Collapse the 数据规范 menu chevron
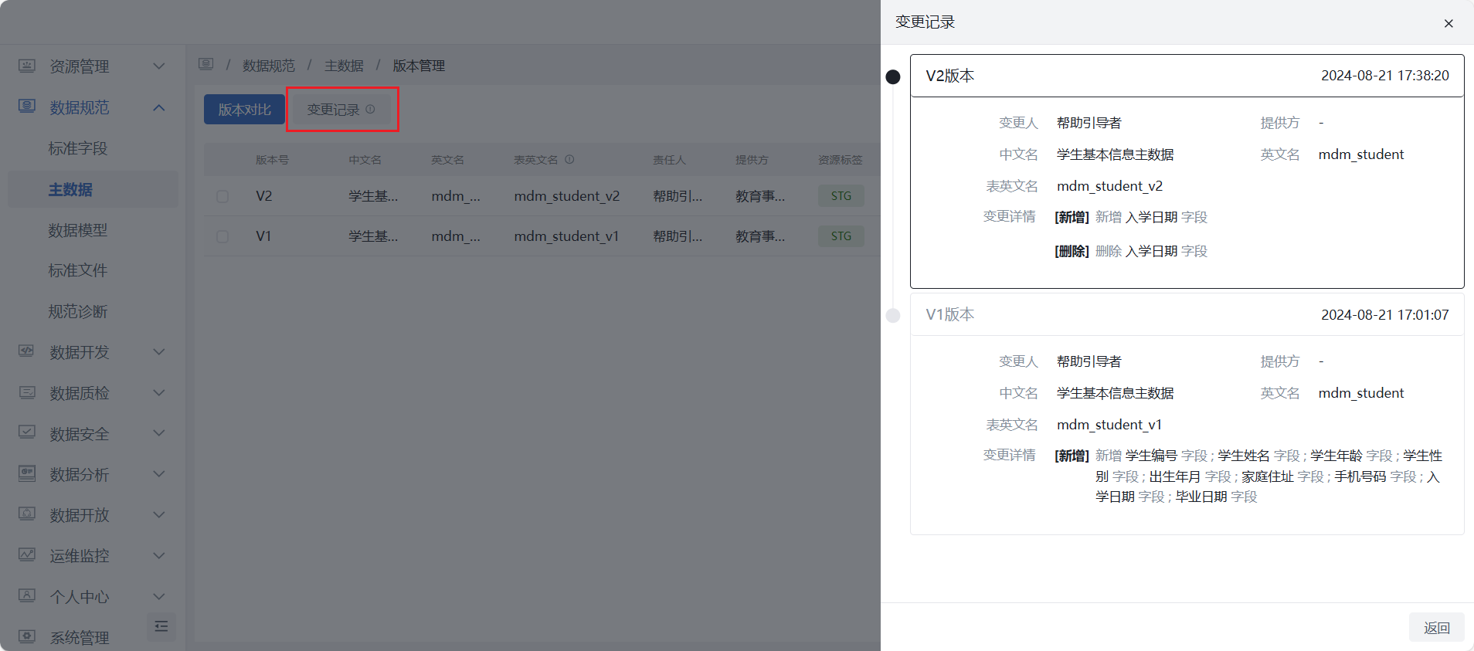 pos(159,107)
